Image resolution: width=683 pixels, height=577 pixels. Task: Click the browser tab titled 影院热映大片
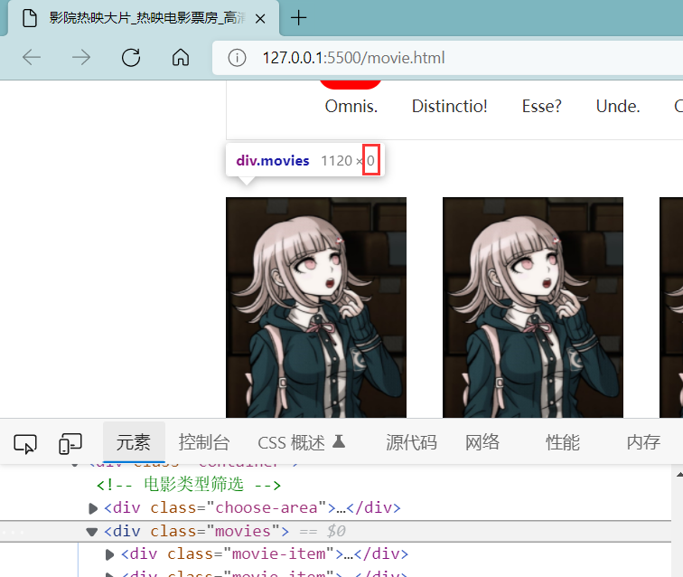point(144,18)
